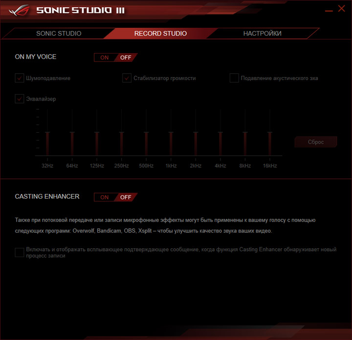Turn ON the On My Voice switch
The height and width of the screenshot is (340, 352).
point(105,58)
